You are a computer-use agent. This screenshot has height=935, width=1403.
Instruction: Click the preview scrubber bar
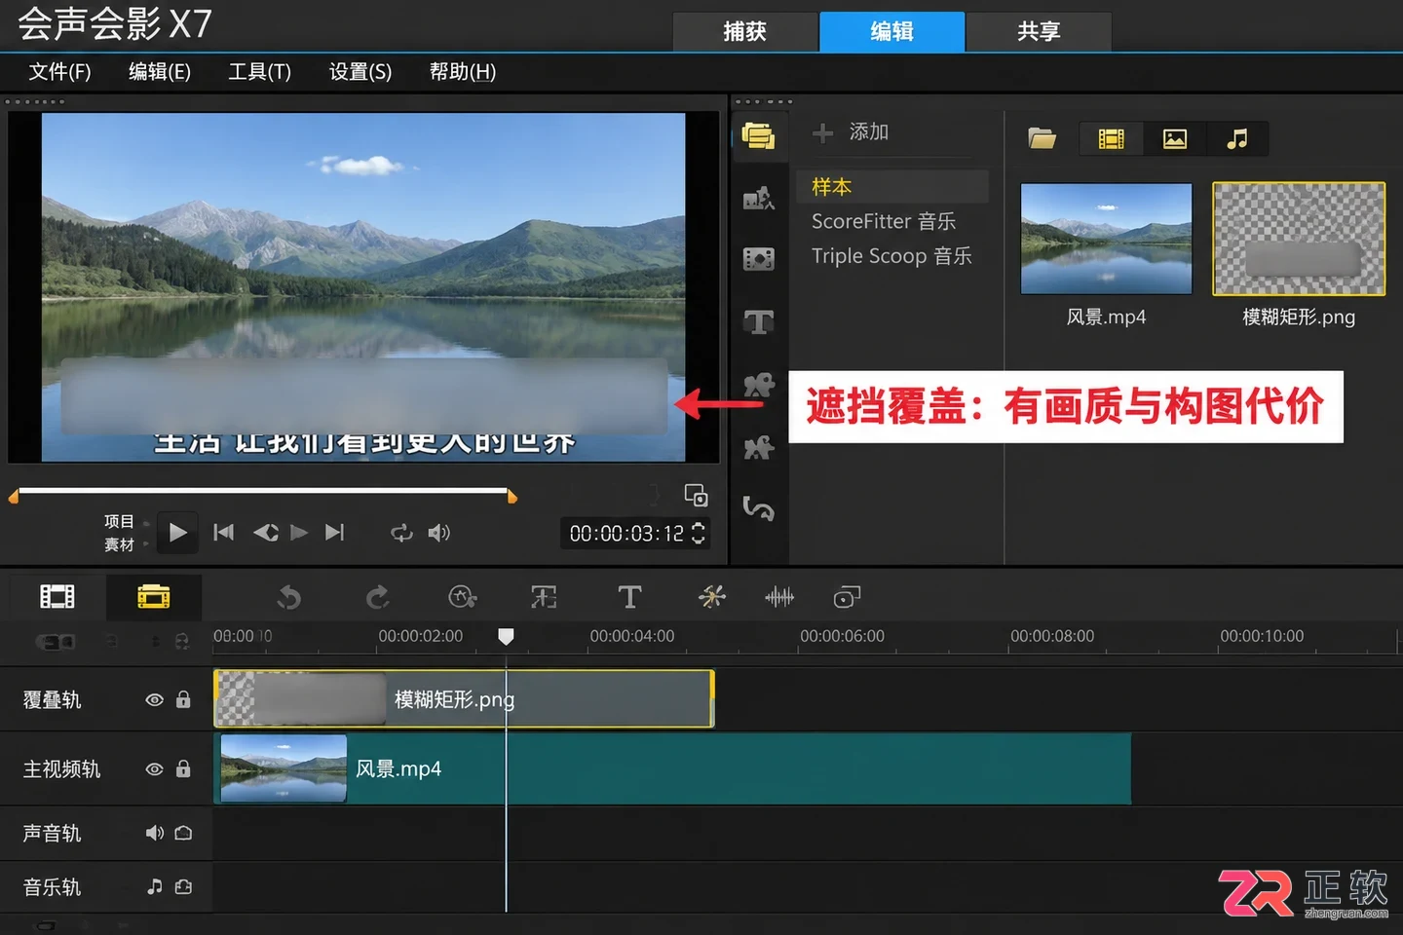coord(263,491)
